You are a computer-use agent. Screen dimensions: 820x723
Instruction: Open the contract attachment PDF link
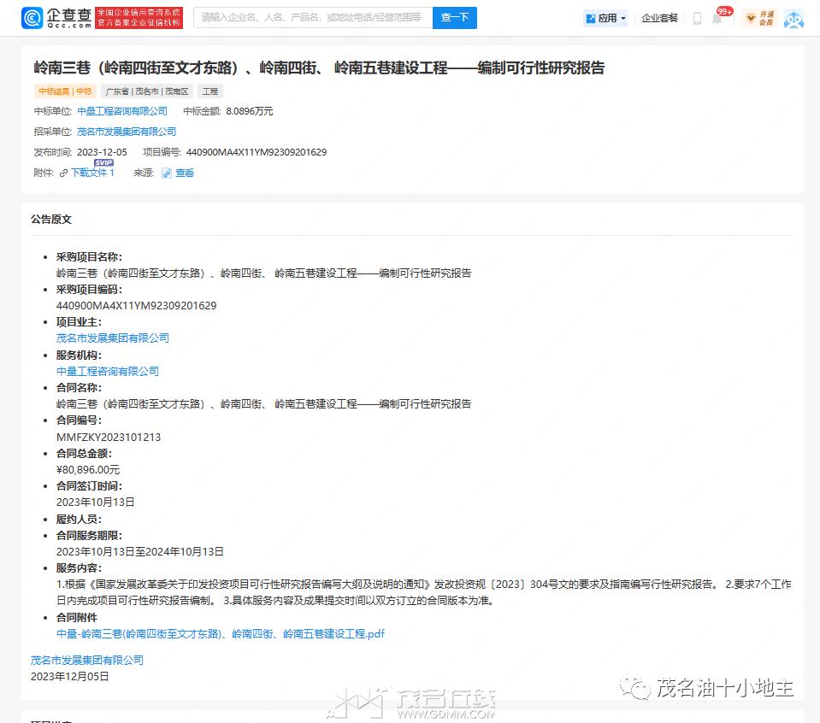point(220,633)
